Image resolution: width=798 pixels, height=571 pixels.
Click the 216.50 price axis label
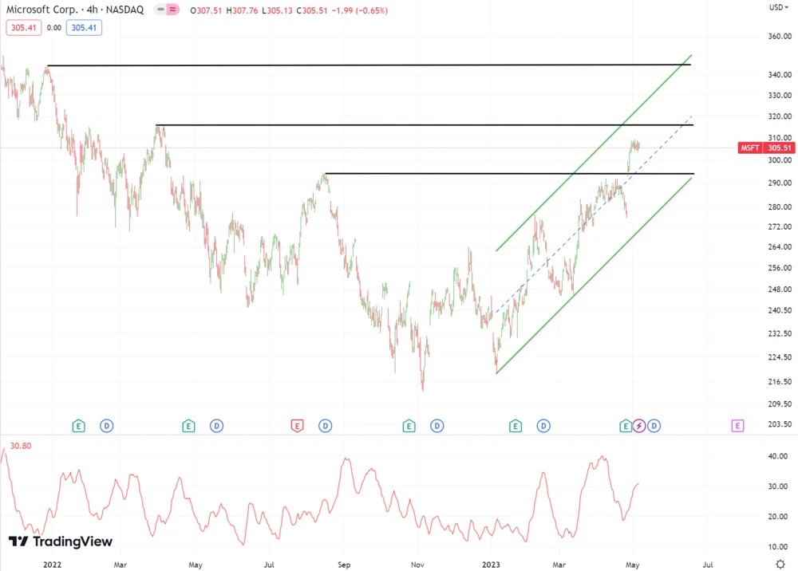780,382
